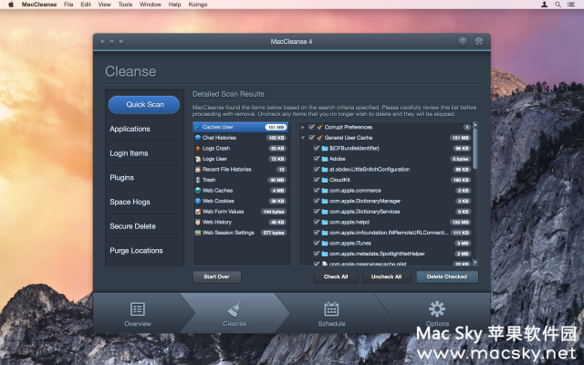Image resolution: width=584 pixels, height=365 pixels.
Task: Click the Web History clock icon
Action: click(198, 222)
